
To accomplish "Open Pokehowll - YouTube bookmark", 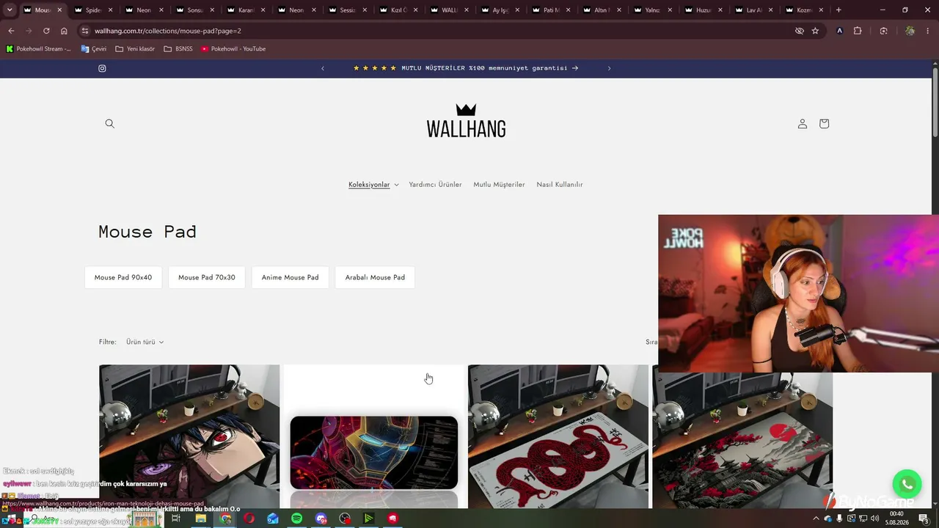I will tap(233, 49).
